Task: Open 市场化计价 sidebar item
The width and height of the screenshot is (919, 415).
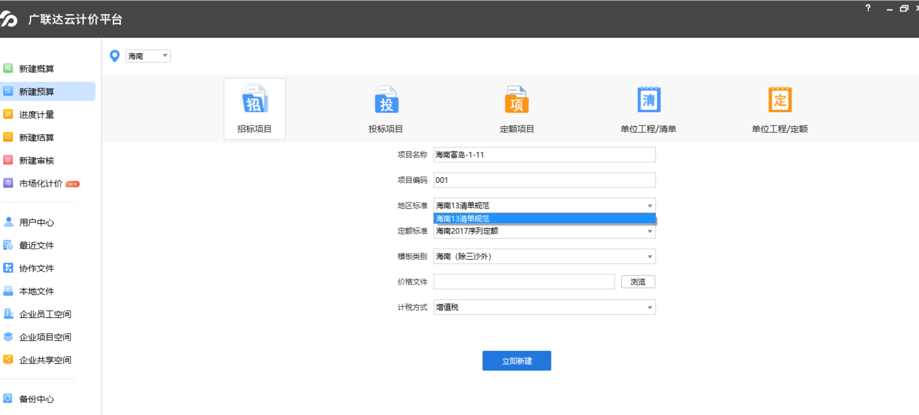Action: (x=41, y=183)
